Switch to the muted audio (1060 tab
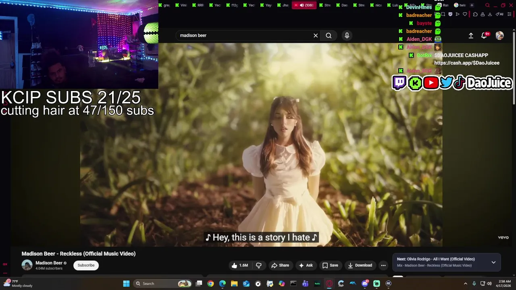Viewport: 516px width, 290px height. point(304,5)
